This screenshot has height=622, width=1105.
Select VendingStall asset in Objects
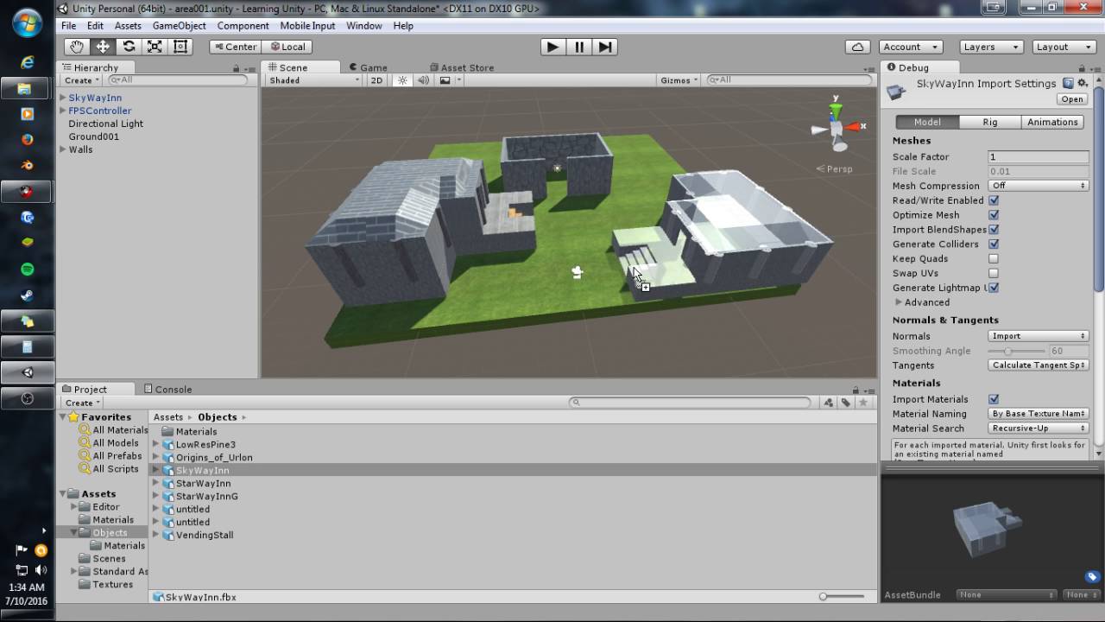point(205,535)
